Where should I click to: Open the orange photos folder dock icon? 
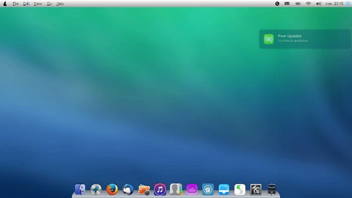pos(144,189)
